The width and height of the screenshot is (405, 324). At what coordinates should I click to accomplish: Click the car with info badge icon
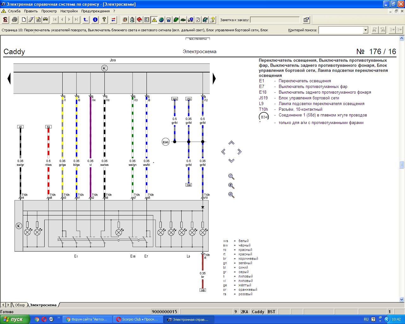[x=190, y=20]
